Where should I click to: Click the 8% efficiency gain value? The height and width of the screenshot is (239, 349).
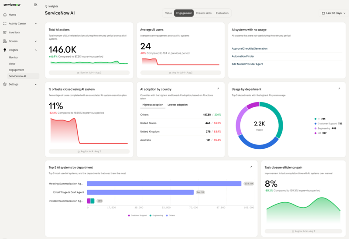click(x=271, y=184)
